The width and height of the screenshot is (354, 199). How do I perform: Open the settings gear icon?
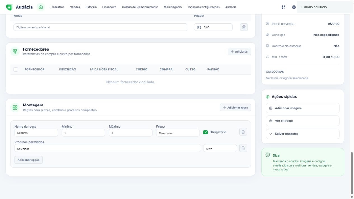[x=294, y=7]
